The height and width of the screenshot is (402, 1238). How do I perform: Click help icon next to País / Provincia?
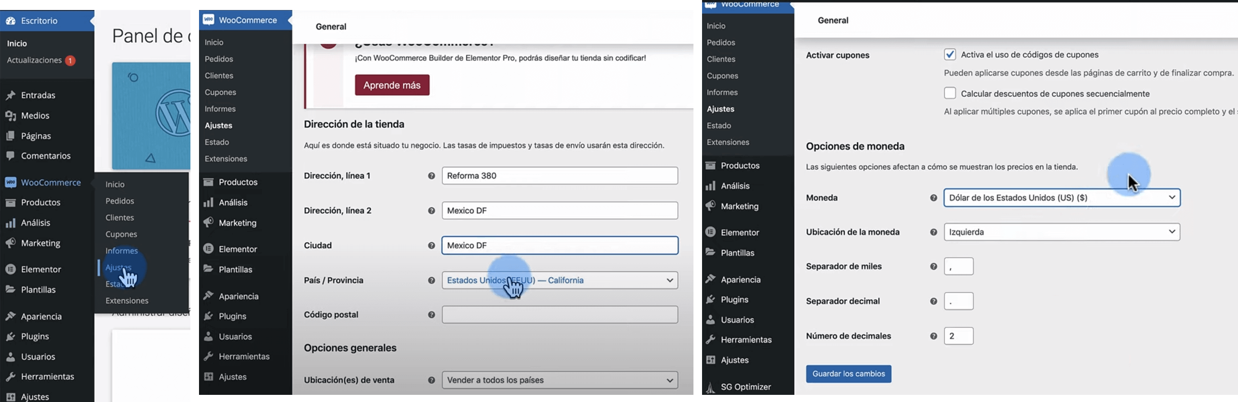pyautogui.click(x=431, y=281)
